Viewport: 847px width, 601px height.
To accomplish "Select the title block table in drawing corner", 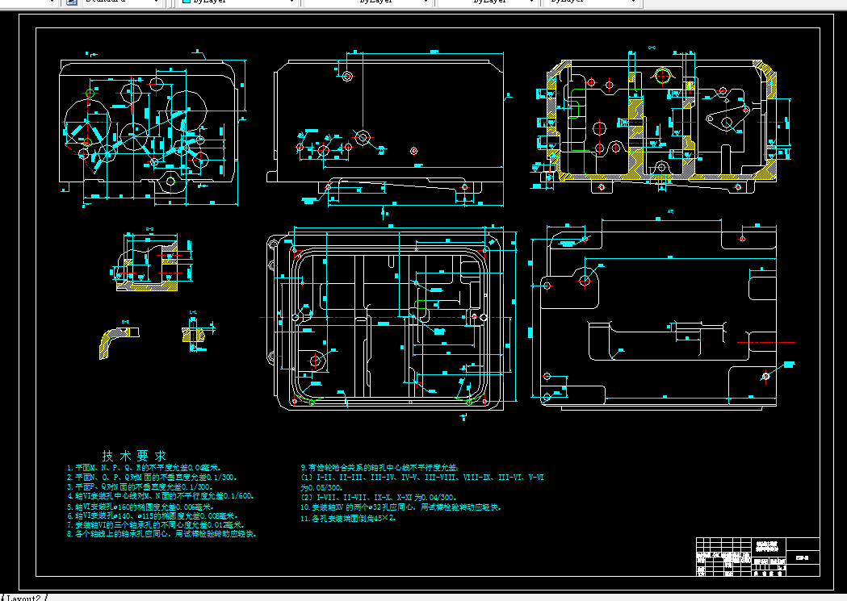I will pos(758,557).
